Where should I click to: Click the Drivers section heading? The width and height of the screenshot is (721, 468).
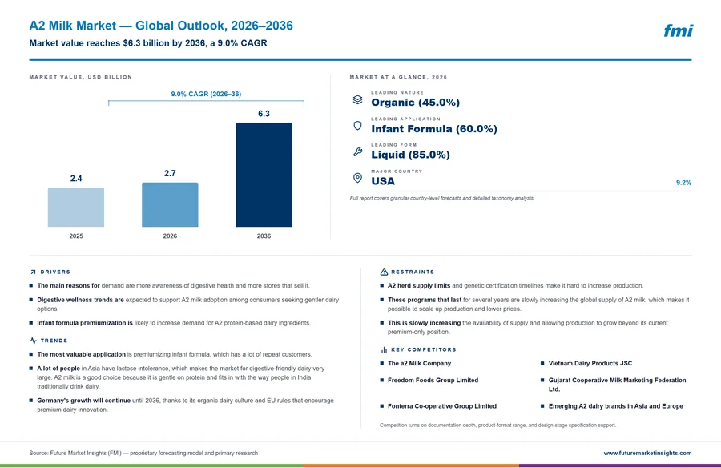coord(55,272)
